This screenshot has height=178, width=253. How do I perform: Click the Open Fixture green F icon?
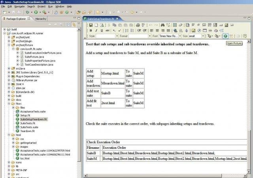tap(225, 36)
